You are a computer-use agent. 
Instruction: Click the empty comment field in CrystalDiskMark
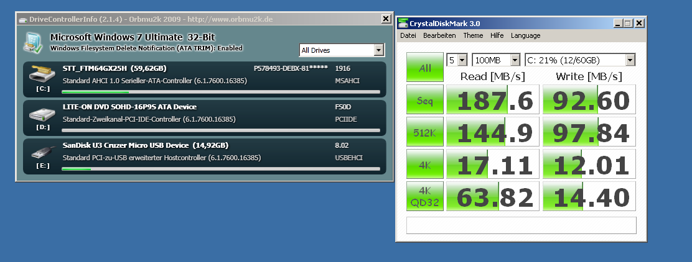click(521, 225)
